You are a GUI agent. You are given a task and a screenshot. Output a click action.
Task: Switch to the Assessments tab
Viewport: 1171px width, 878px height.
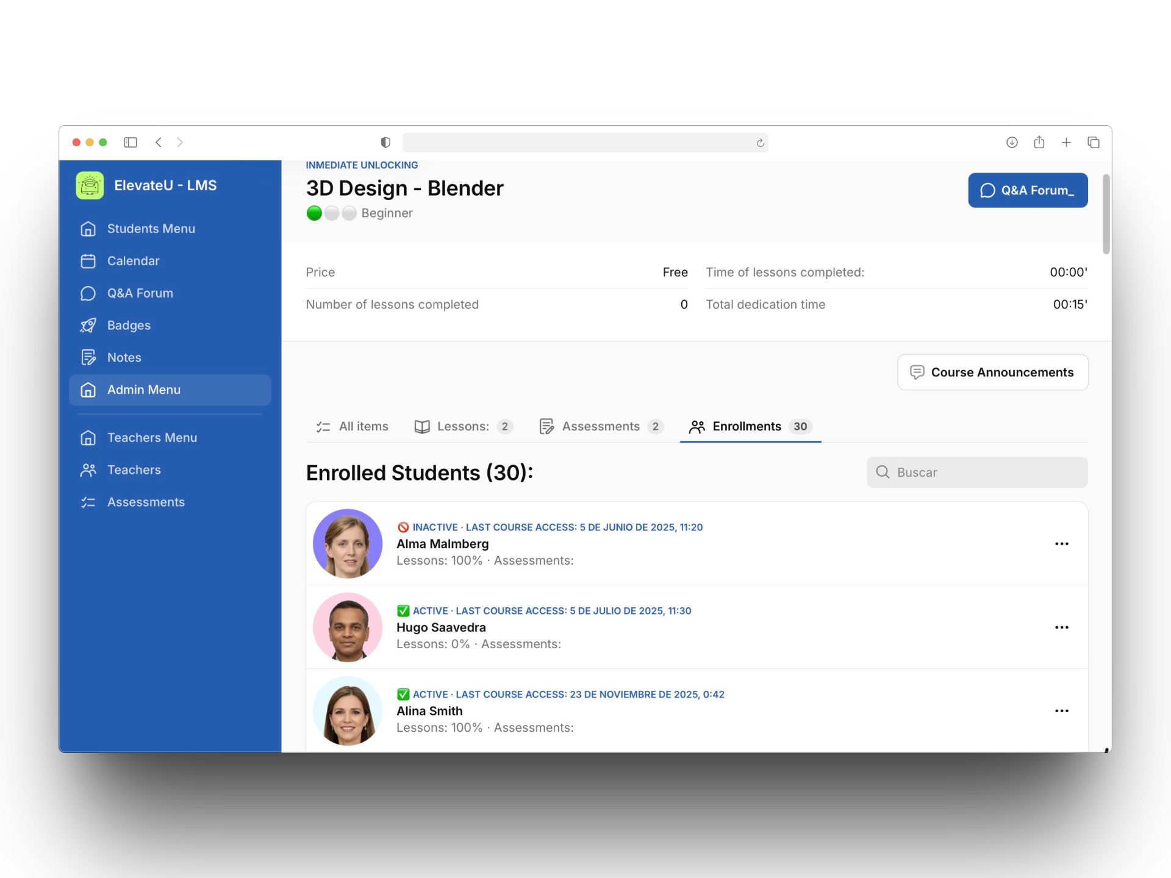(x=601, y=427)
